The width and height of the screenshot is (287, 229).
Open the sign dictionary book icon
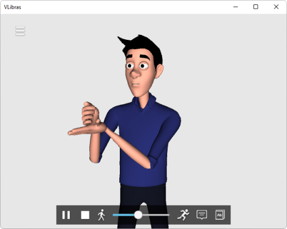220,215
